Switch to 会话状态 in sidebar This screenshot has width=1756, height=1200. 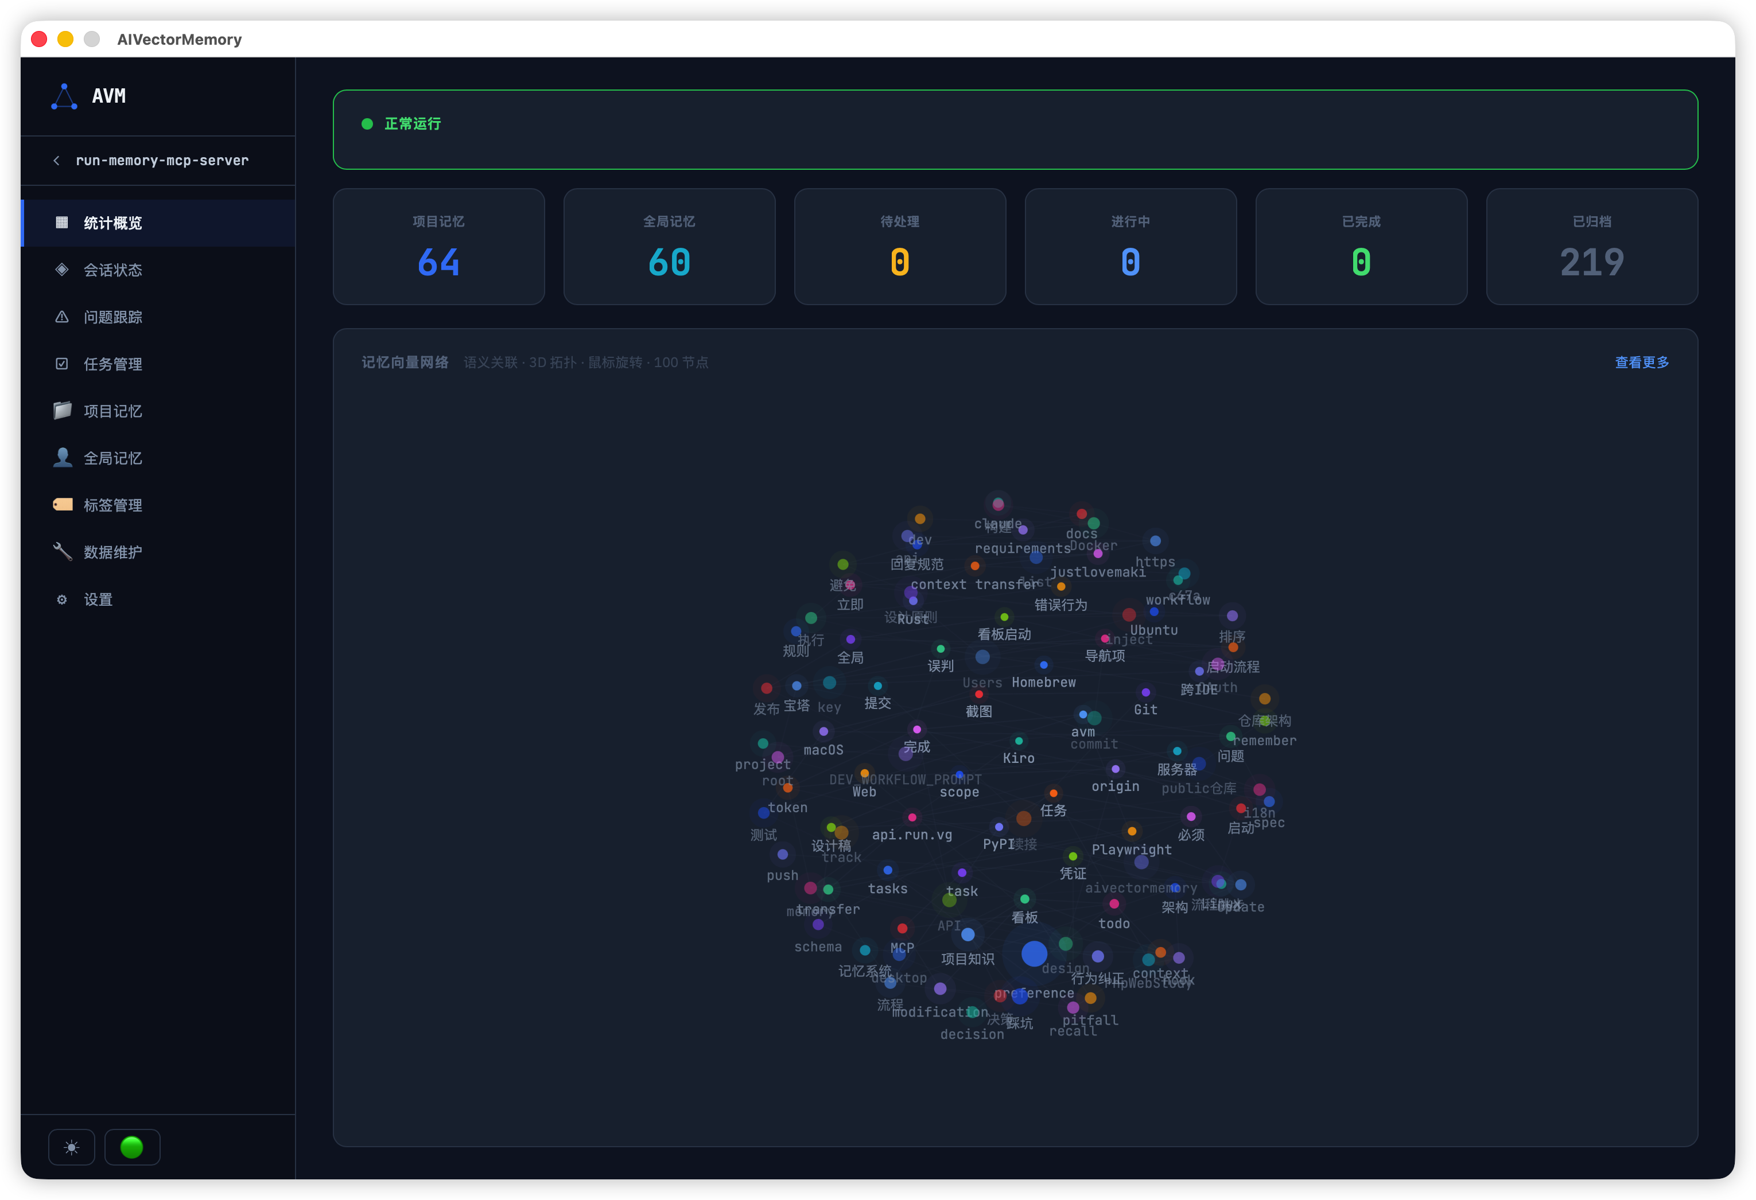[x=112, y=270]
